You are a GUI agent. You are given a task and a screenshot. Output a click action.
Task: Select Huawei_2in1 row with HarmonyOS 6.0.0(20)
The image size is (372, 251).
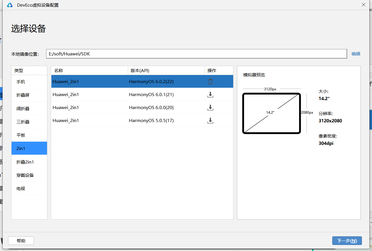(142, 108)
